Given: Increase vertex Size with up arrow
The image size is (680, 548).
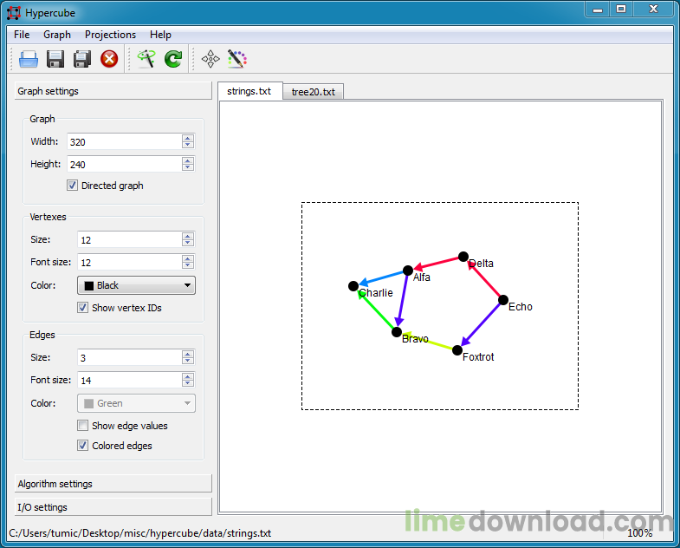Looking at the screenshot, I should [x=188, y=236].
